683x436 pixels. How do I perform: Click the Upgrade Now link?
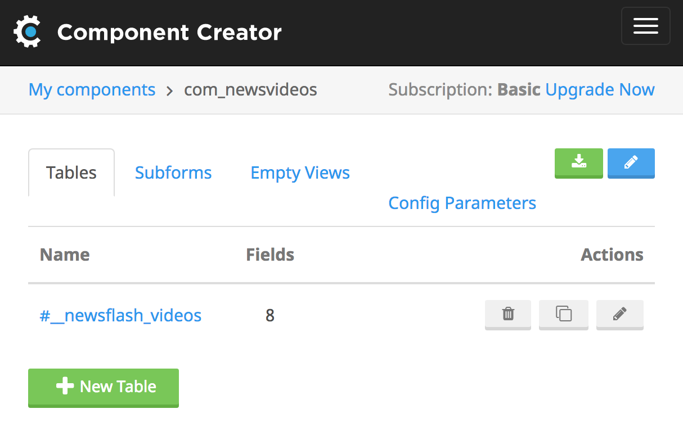(600, 90)
